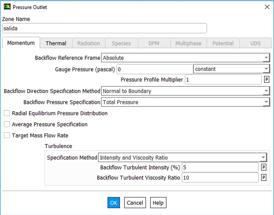274x215 pixels.
Task: Expand the Gauge Pressure constant dropdown
Action: [231, 69]
